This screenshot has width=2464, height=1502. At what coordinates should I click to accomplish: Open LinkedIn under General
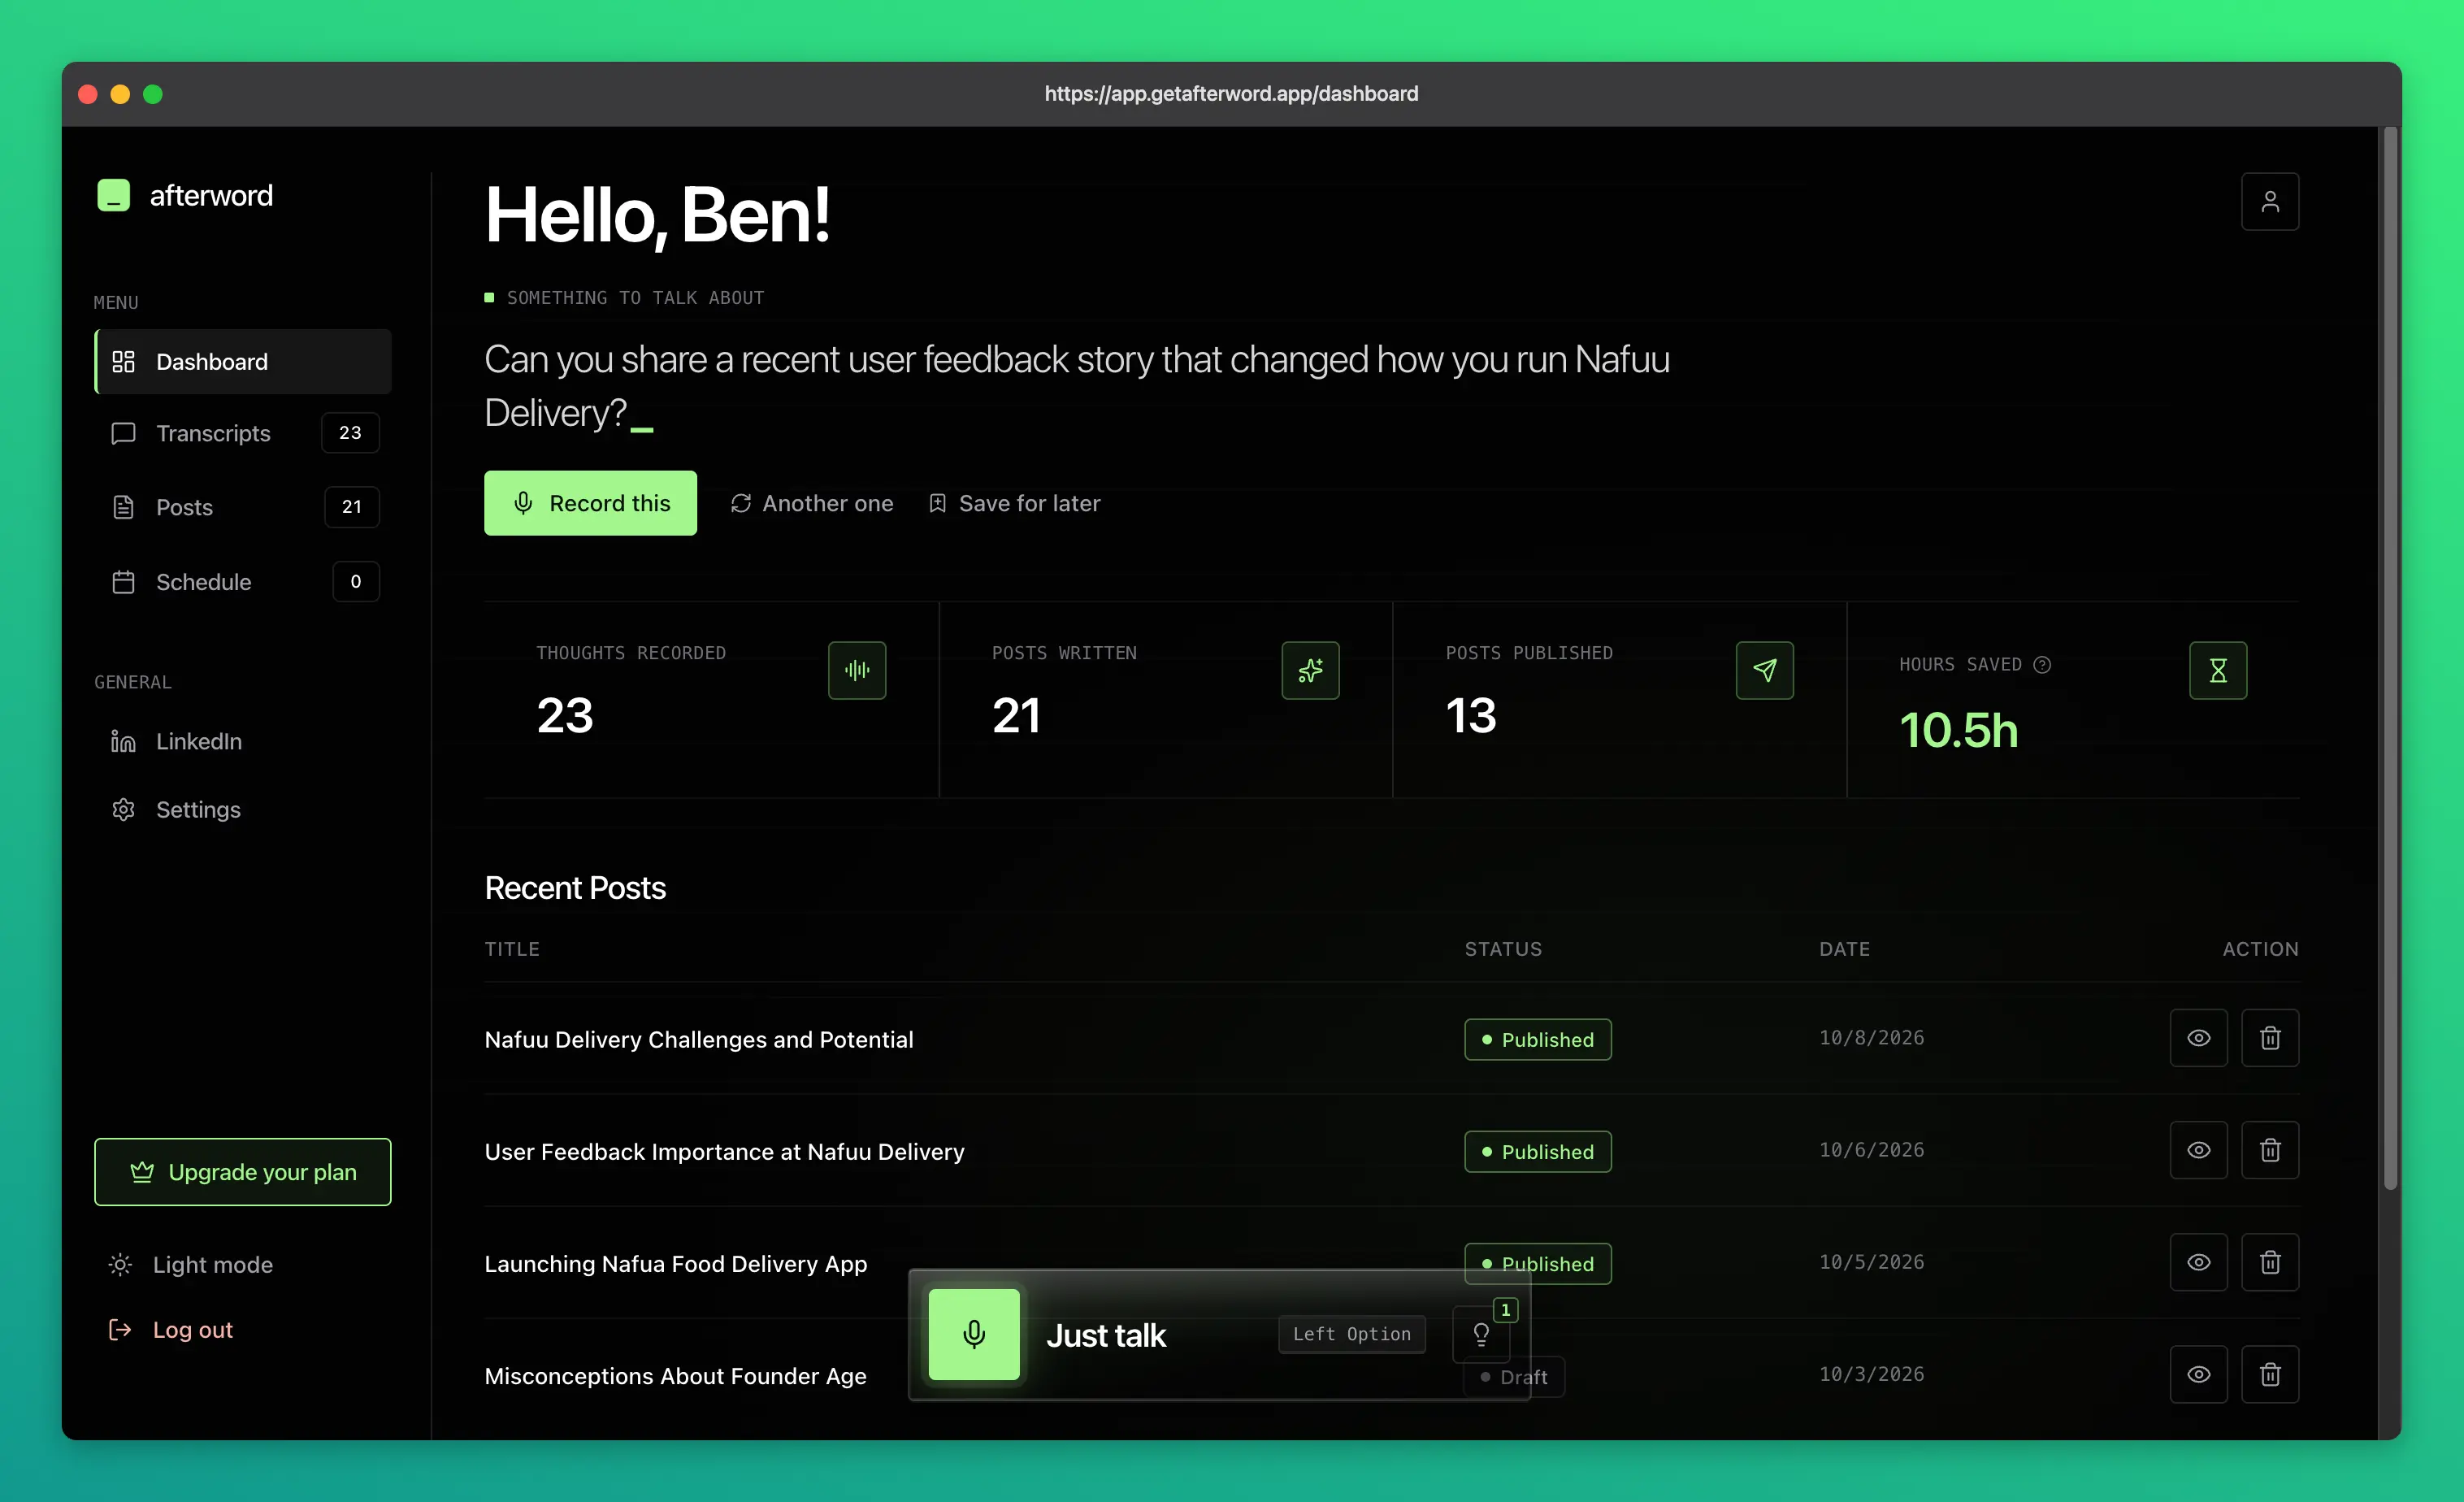(243, 741)
